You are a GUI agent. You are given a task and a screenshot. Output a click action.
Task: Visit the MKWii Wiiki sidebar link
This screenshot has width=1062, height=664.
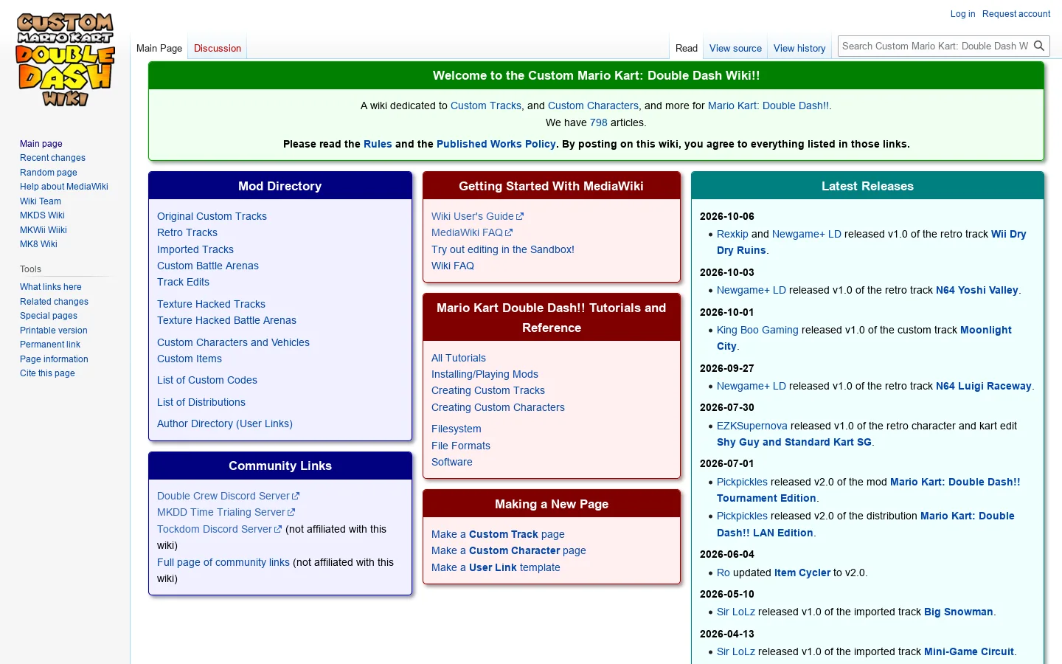coord(44,230)
